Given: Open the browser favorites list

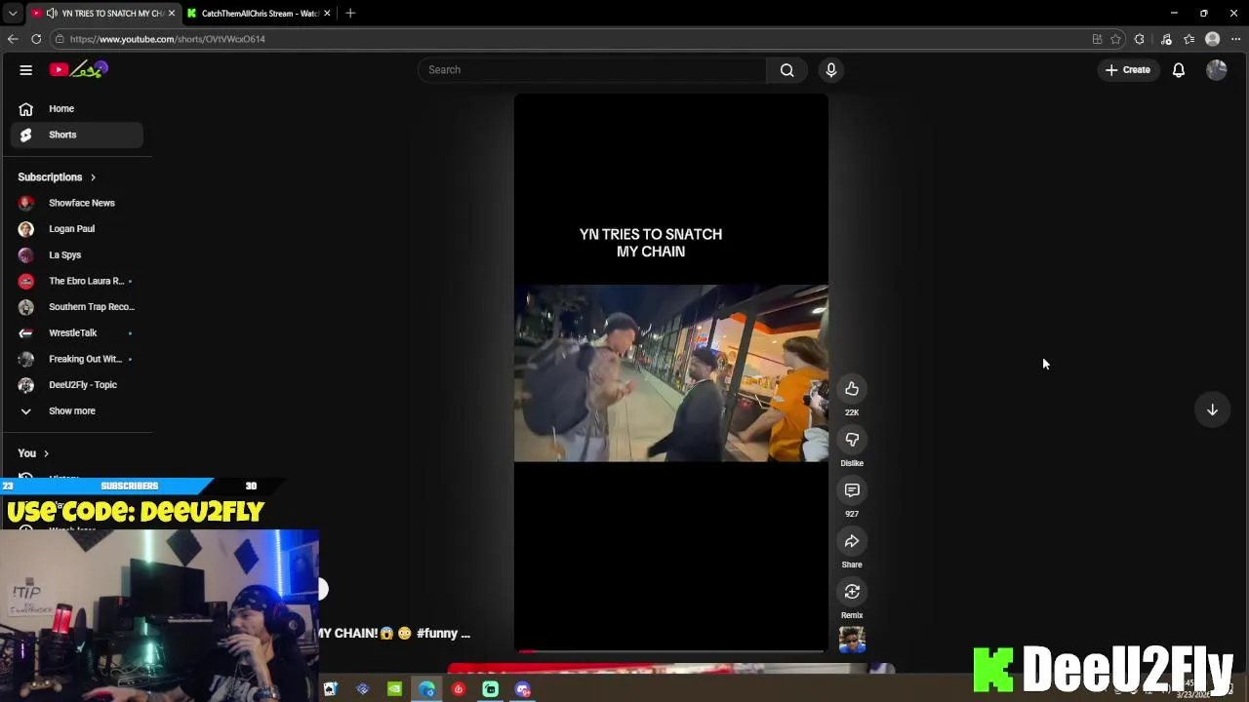Looking at the screenshot, I should (x=1189, y=39).
